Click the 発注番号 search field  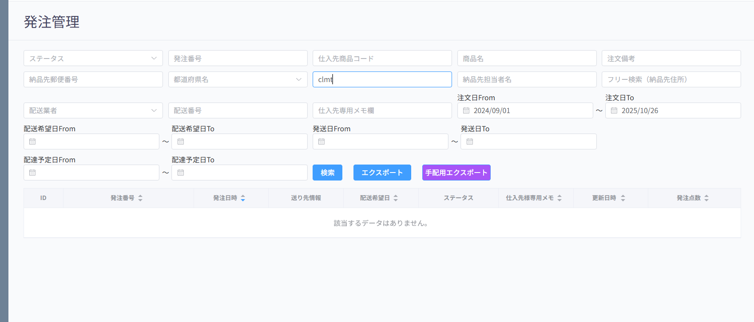238,58
